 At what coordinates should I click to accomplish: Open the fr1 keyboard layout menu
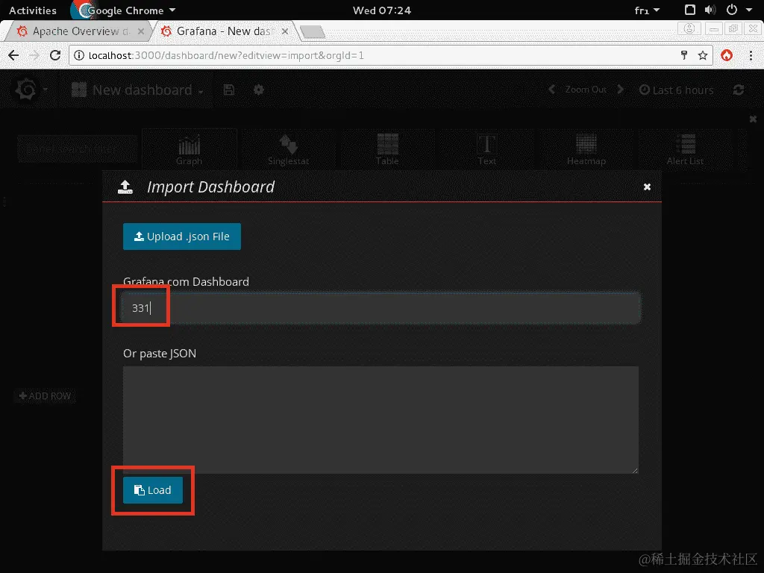click(647, 10)
